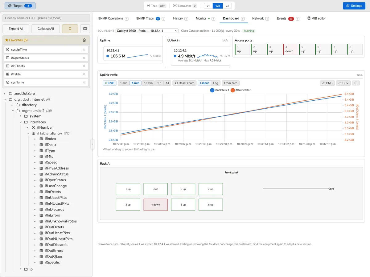Remove sysName from favorites
This screenshot has width=370, height=277.
click(84, 82)
